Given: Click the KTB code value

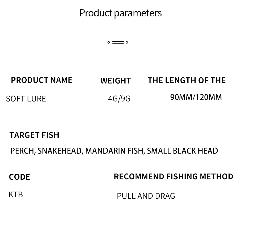Looking at the screenshot, I should tap(16, 195).
